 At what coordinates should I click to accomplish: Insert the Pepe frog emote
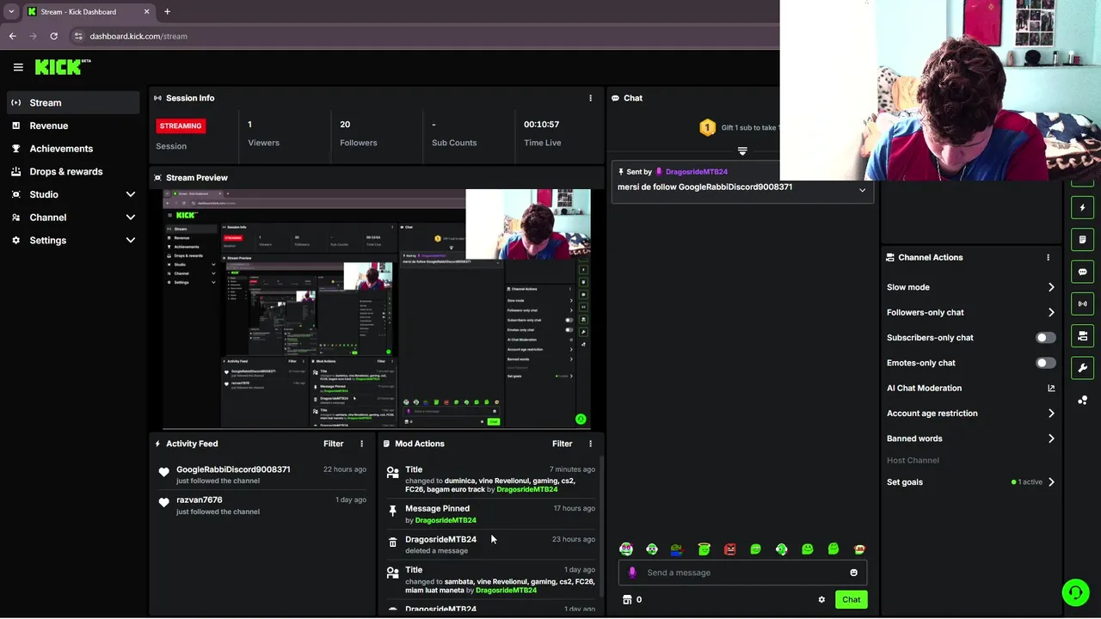click(x=678, y=549)
